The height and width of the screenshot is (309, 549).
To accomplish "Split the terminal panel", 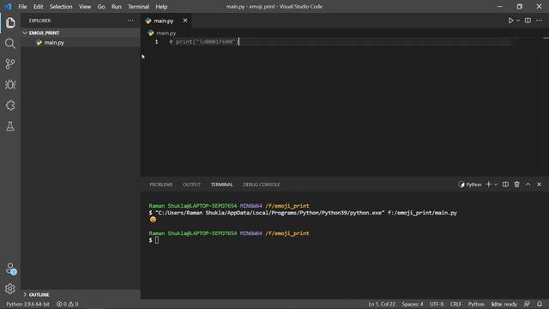I will [505, 185].
